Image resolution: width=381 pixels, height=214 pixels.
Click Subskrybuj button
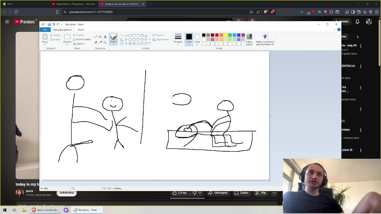67,193
